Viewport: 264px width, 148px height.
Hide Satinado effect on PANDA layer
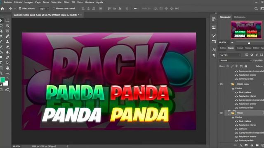236,129
